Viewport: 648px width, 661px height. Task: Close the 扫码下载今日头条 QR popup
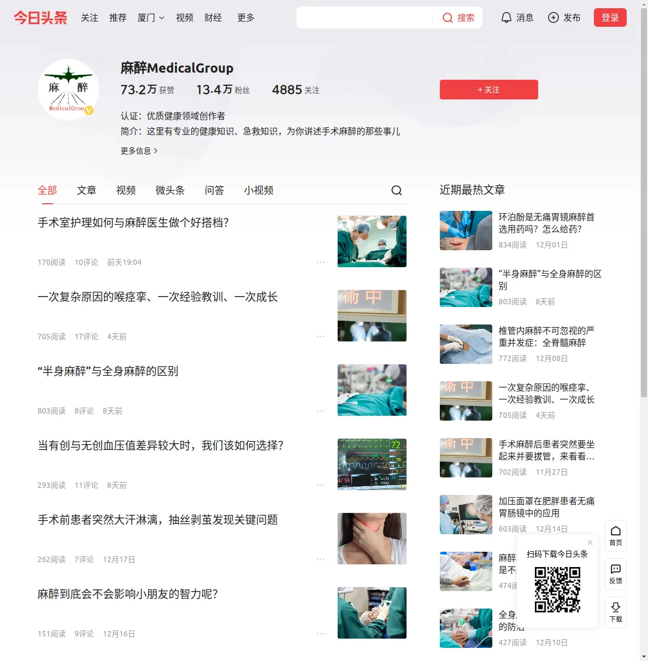click(x=590, y=542)
